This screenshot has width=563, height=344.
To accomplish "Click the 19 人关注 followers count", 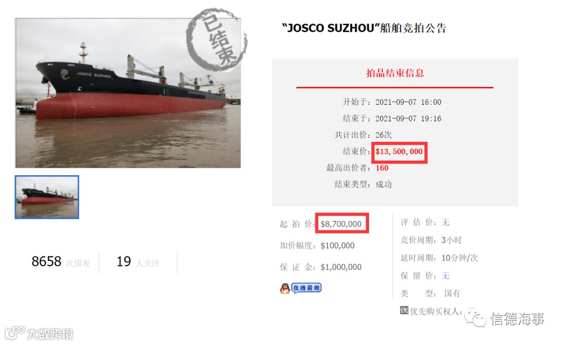I will tap(138, 262).
